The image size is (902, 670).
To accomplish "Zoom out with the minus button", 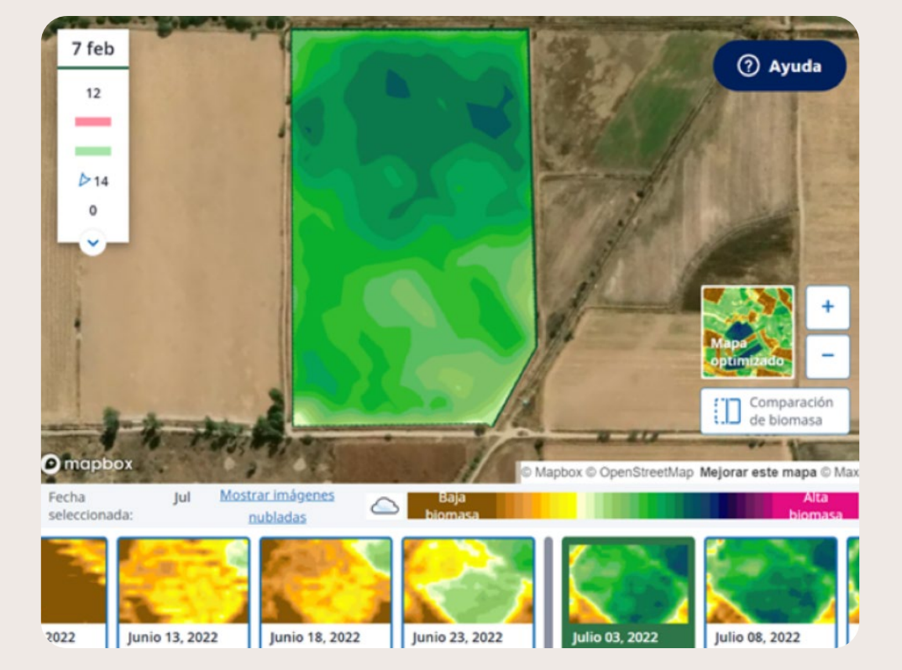I will pos(827,356).
